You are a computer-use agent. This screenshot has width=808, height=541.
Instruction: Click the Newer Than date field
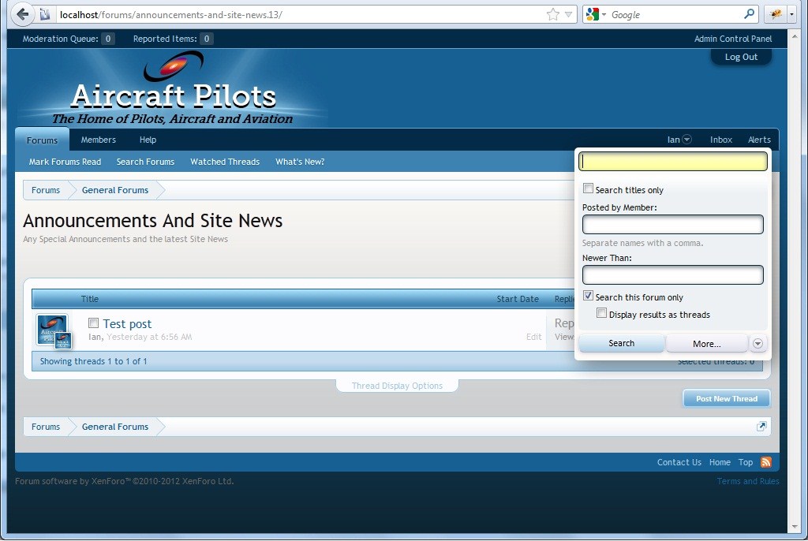click(673, 275)
